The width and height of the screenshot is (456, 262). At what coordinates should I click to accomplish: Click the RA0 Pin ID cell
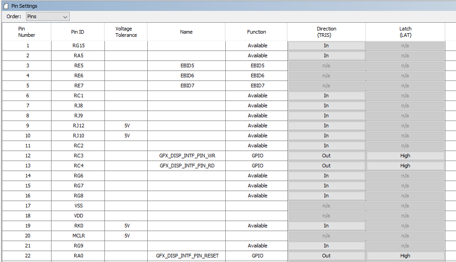pyautogui.click(x=78, y=256)
